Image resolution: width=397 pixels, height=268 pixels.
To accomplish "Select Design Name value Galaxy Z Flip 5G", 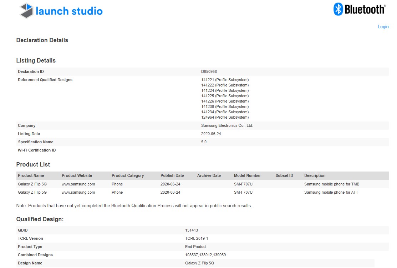I will [x=199, y=263].
